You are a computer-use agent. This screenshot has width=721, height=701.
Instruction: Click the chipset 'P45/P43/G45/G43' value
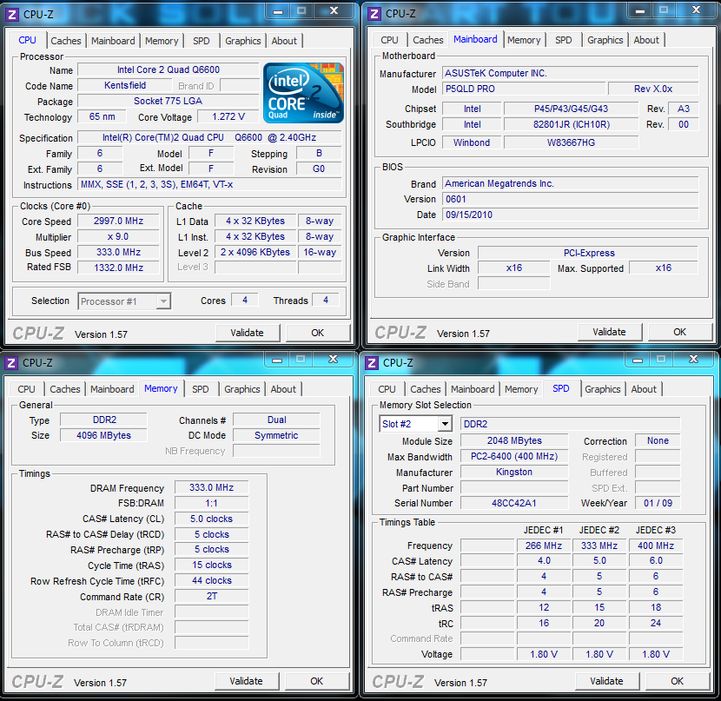point(571,109)
